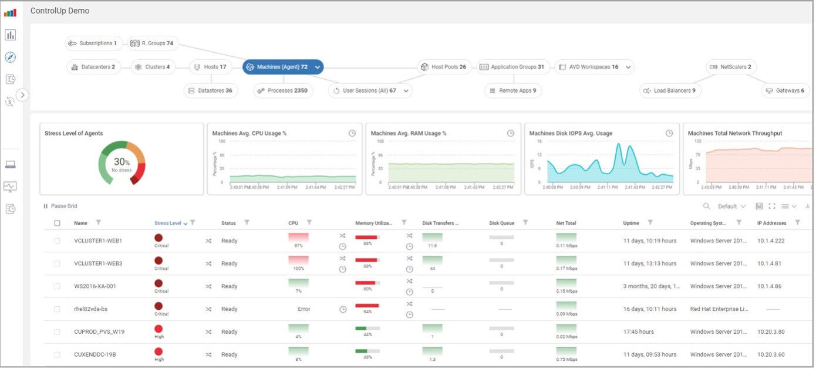Screen dimensions: 816x369
Task: Check the box for VCLUSTER1-WEB1 row
Action: [57, 241]
